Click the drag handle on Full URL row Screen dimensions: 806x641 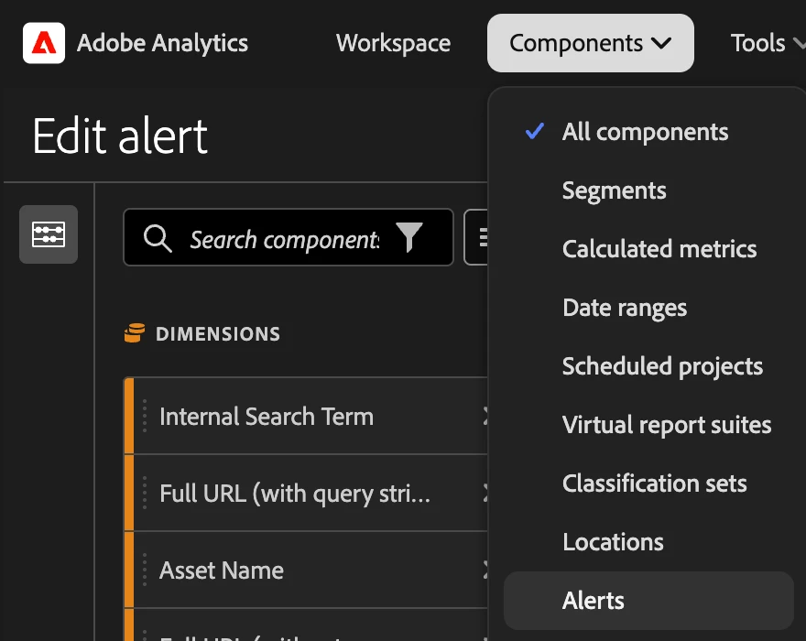pos(145,494)
